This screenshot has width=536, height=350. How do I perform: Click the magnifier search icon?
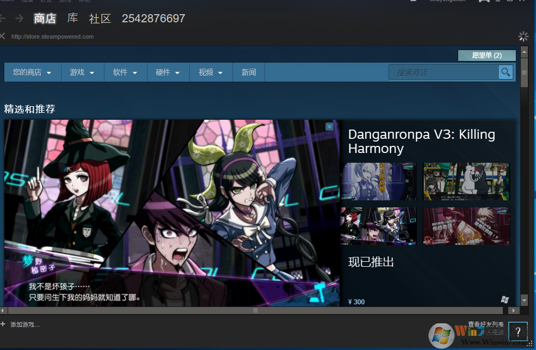point(506,72)
